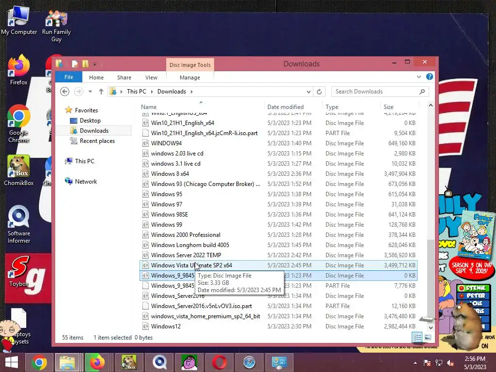Click the New folder quick access icon
This screenshot has width=496, height=372.
click(85, 64)
